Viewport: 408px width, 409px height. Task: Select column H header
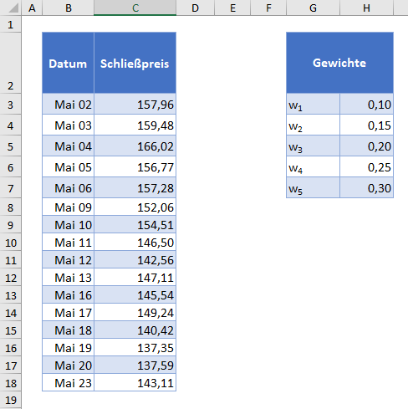366,8
